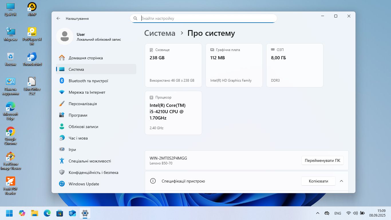391x220 pixels.
Task: Open AIMP desktop shortcut
Action: 32,9
